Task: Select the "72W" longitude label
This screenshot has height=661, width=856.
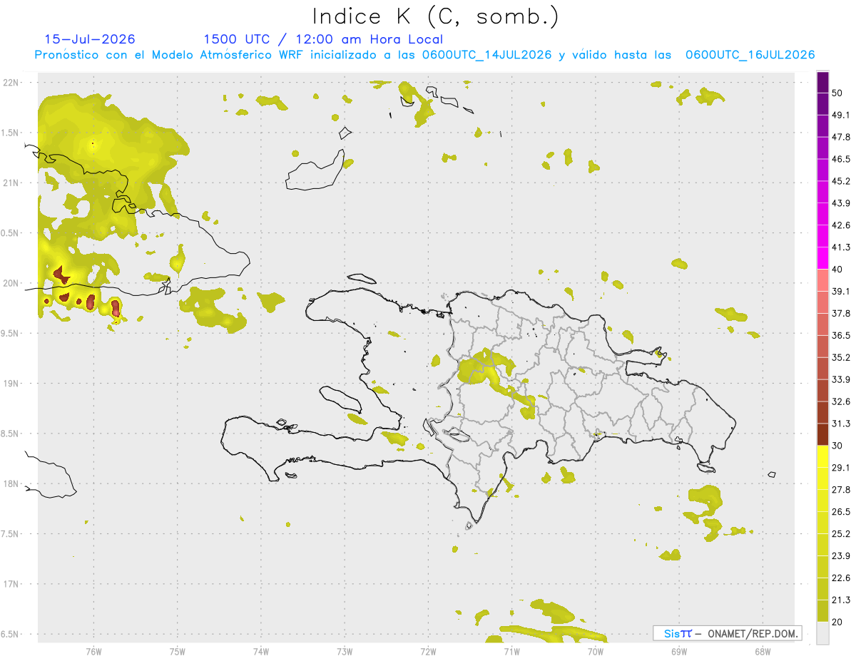Action: (x=428, y=652)
